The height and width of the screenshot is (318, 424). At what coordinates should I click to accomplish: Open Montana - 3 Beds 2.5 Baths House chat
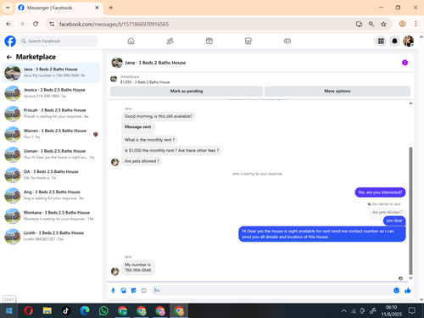(x=51, y=215)
